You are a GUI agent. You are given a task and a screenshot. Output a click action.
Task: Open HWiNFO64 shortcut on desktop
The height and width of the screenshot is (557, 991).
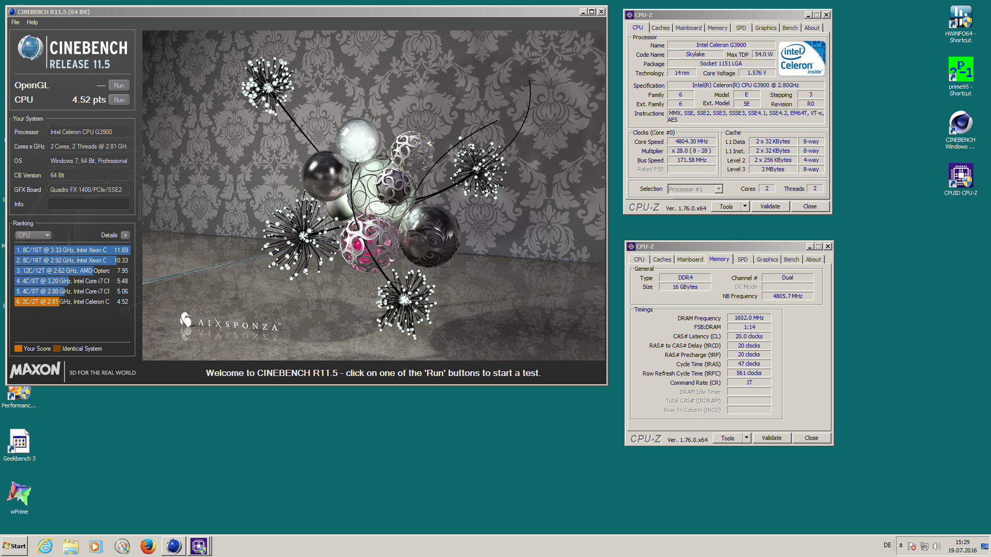960,24
